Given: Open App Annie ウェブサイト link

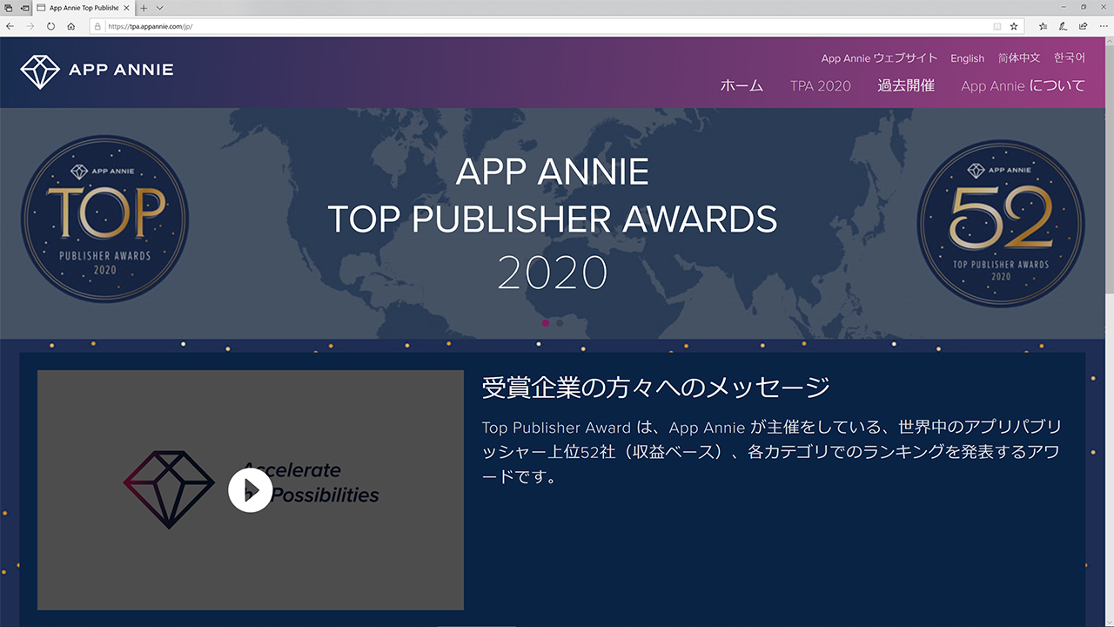Looking at the screenshot, I should click(x=879, y=58).
